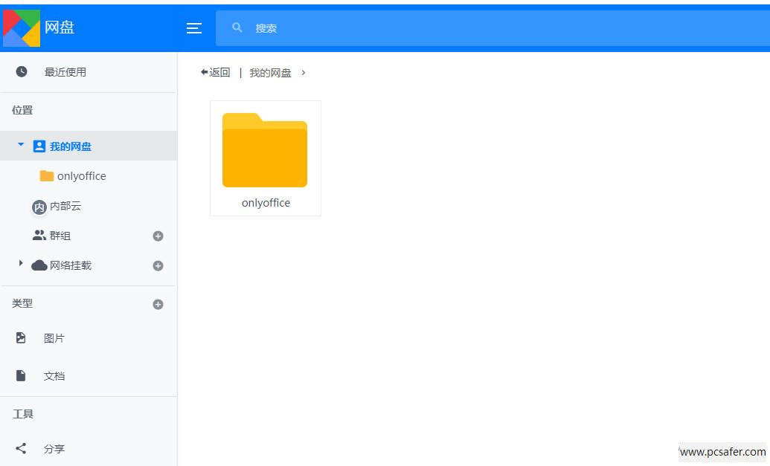Viewport: 770px width, 466px height.
Task: Expand the breadcrumb chevron after 我的网盘
Action: tap(304, 73)
